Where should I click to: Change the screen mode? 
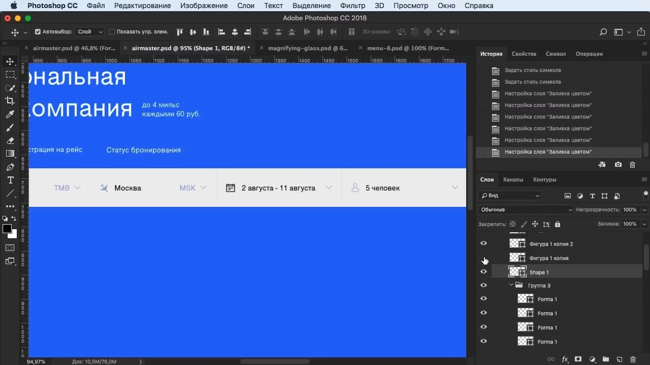click(x=10, y=261)
